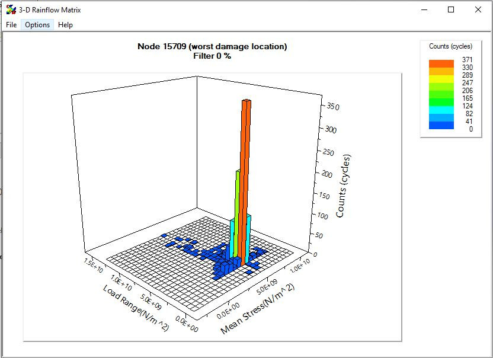The height and width of the screenshot is (358, 493).
Task: Click the Load Range axis label
Action: pyautogui.click(x=135, y=308)
